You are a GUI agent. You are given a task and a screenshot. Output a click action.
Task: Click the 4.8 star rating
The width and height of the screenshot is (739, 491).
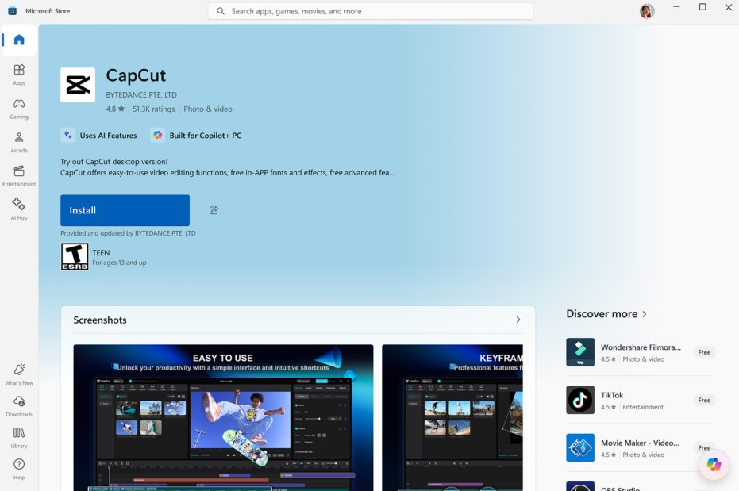coord(115,109)
